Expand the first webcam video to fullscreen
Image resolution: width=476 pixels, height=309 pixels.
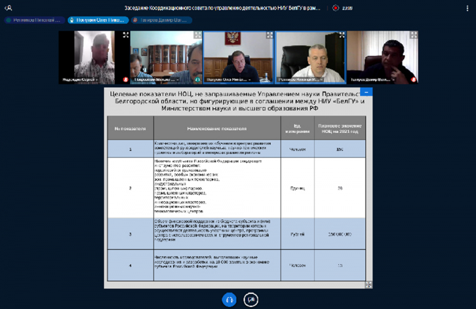tap(125, 36)
